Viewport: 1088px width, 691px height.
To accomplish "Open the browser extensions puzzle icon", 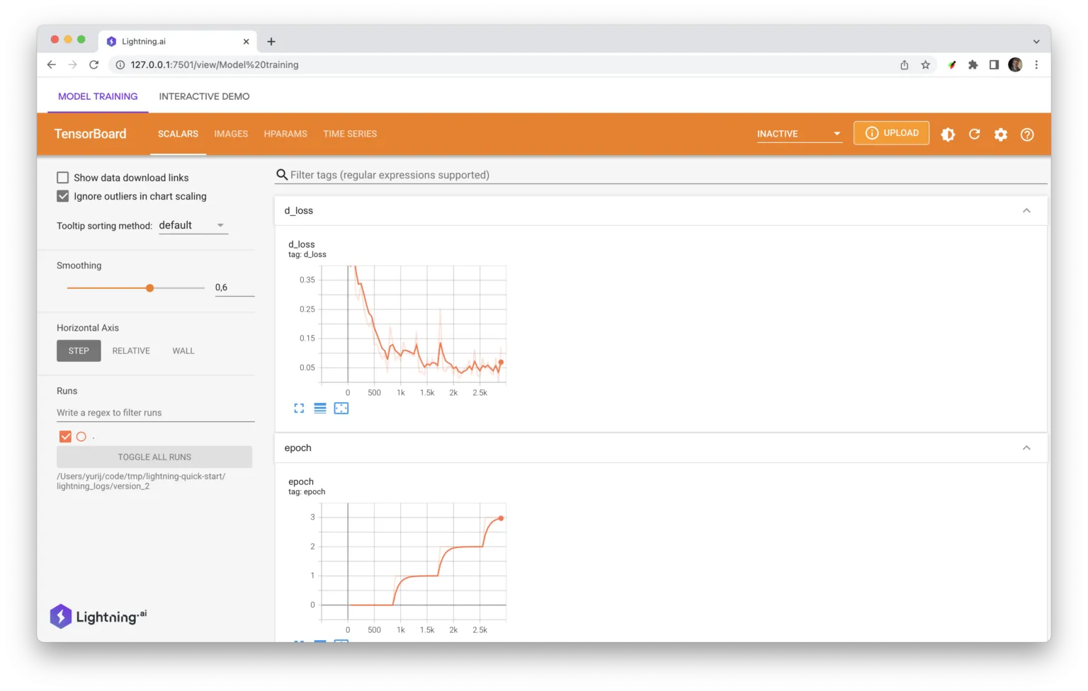I will point(973,65).
